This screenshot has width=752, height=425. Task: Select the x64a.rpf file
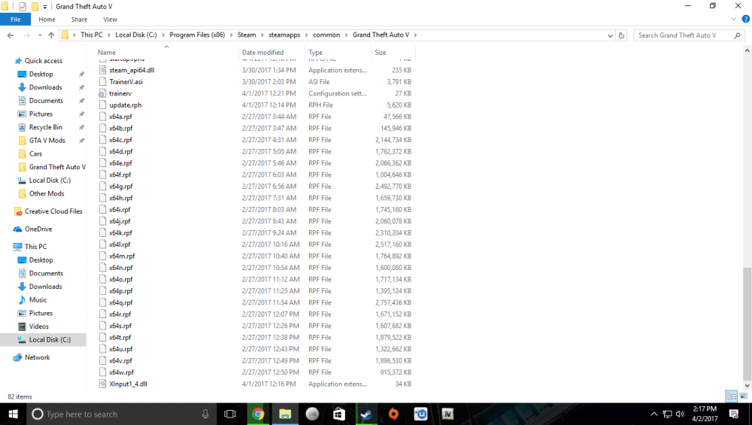tap(120, 117)
